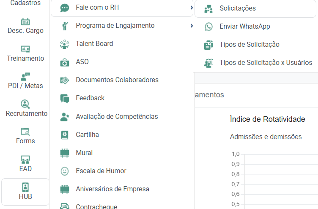Expand the Fale com o RH submenu arrow

coord(192,8)
